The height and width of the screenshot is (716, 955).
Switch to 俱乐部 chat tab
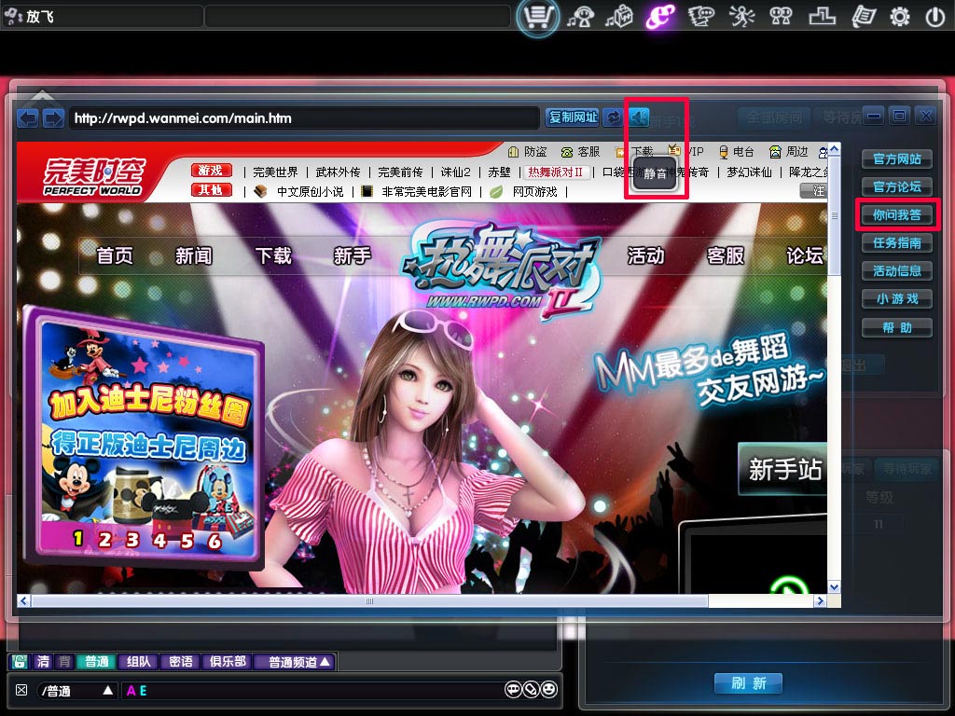pos(228,661)
